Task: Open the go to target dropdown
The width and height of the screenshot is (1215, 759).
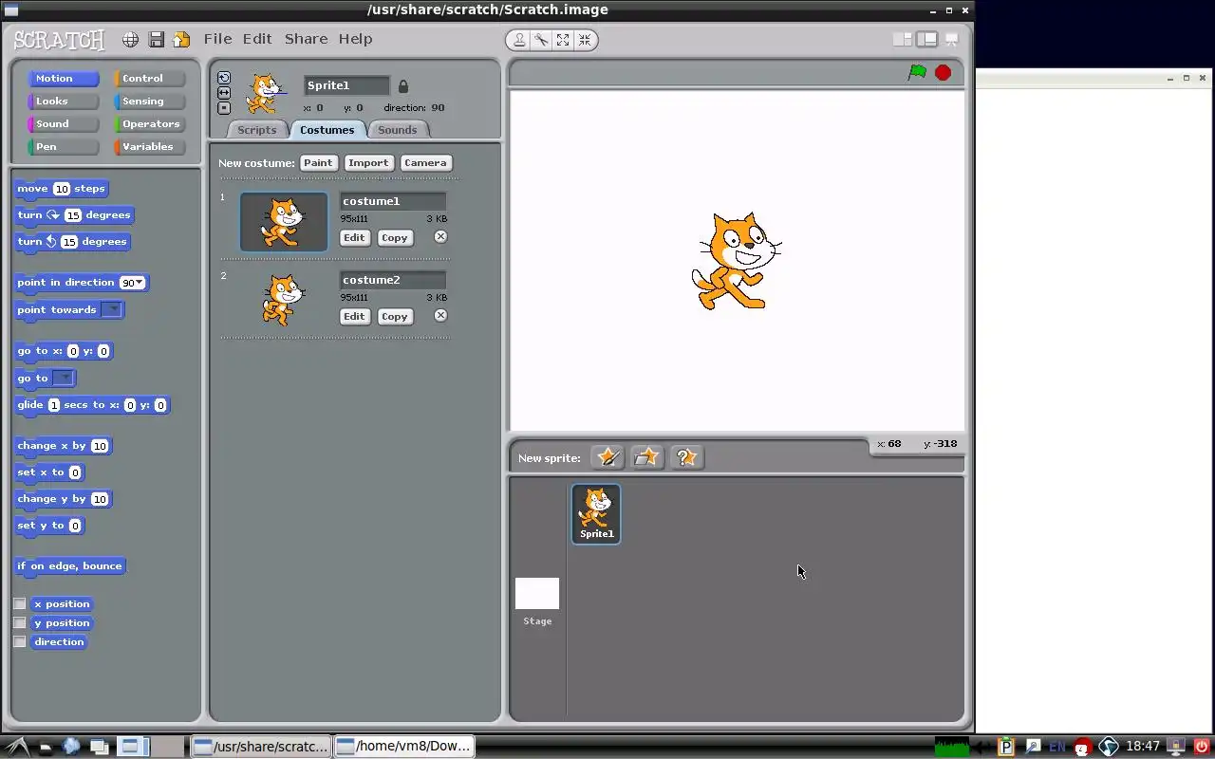Action: coord(63,379)
